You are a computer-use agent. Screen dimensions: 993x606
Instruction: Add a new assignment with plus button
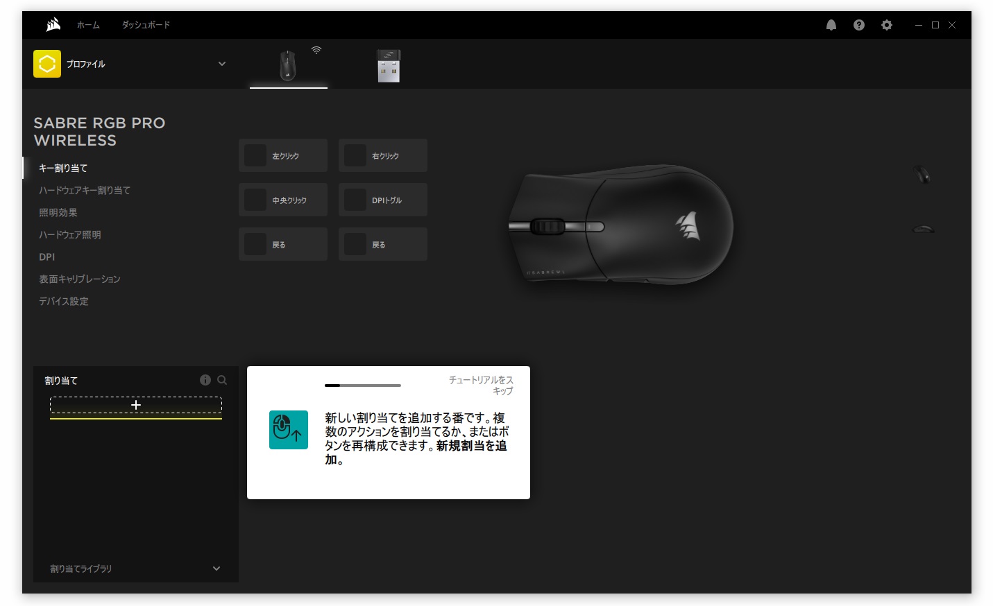pyautogui.click(x=136, y=405)
